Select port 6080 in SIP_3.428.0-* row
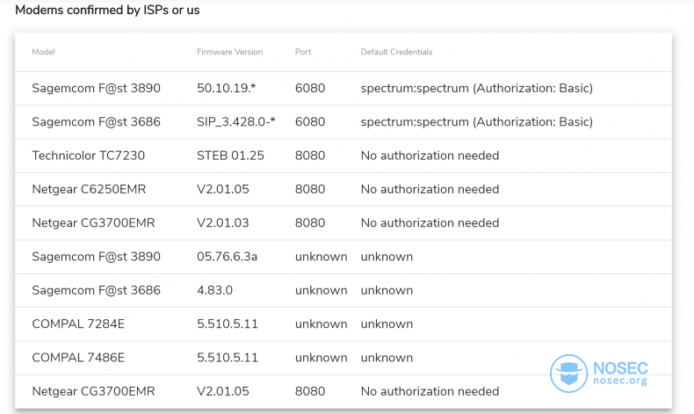The height and width of the screenshot is (414, 694). (310, 122)
